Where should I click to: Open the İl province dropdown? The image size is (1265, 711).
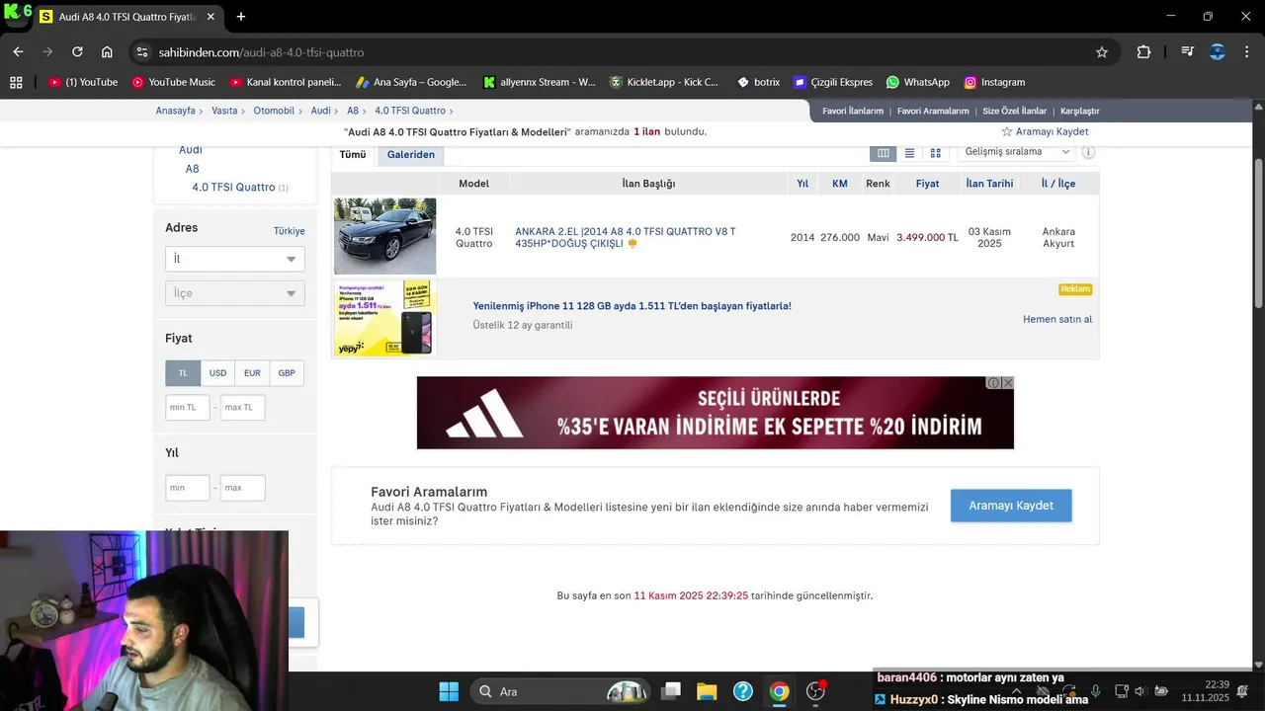(235, 259)
